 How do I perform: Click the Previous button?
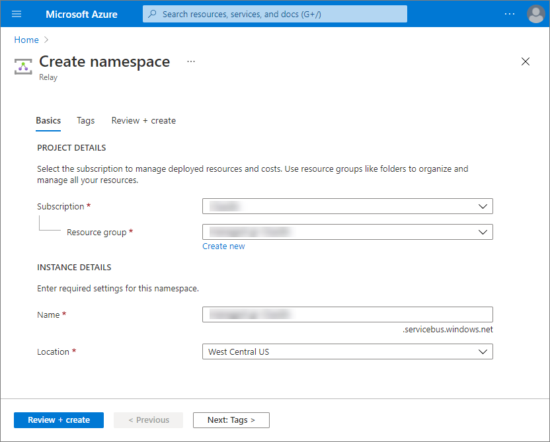(149, 420)
